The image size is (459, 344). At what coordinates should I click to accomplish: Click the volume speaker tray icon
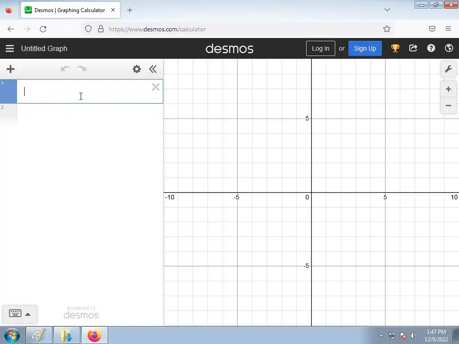coord(413,335)
